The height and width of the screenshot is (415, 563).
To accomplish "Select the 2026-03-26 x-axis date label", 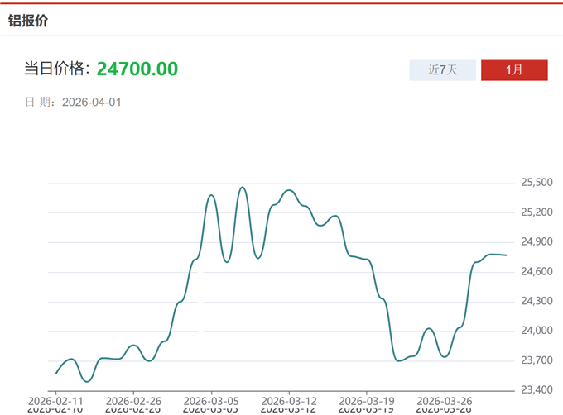I will (x=444, y=398).
